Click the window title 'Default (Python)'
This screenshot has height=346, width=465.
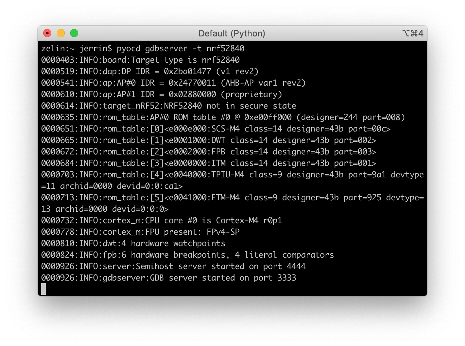pyautogui.click(x=232, y=33)
